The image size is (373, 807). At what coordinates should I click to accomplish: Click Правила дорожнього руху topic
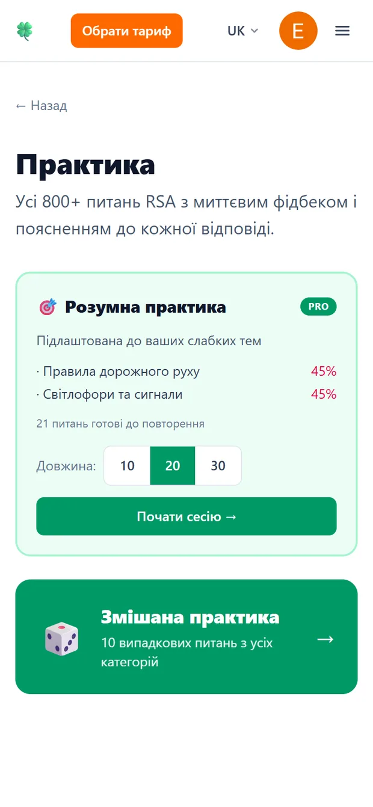[x=118, y=372]
